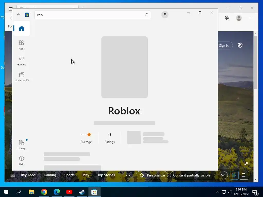Open YouTube app in taskbar
Image resolution: width=263 pixels, height=197 pixels.
tap(69, 192)
